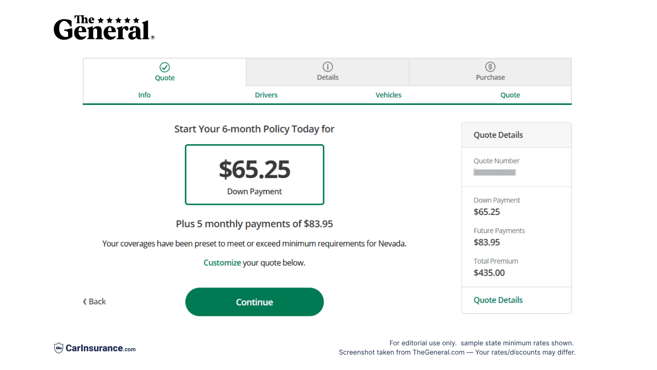
Task: Open the Drivers section
Action: click(x=266, y=95)
